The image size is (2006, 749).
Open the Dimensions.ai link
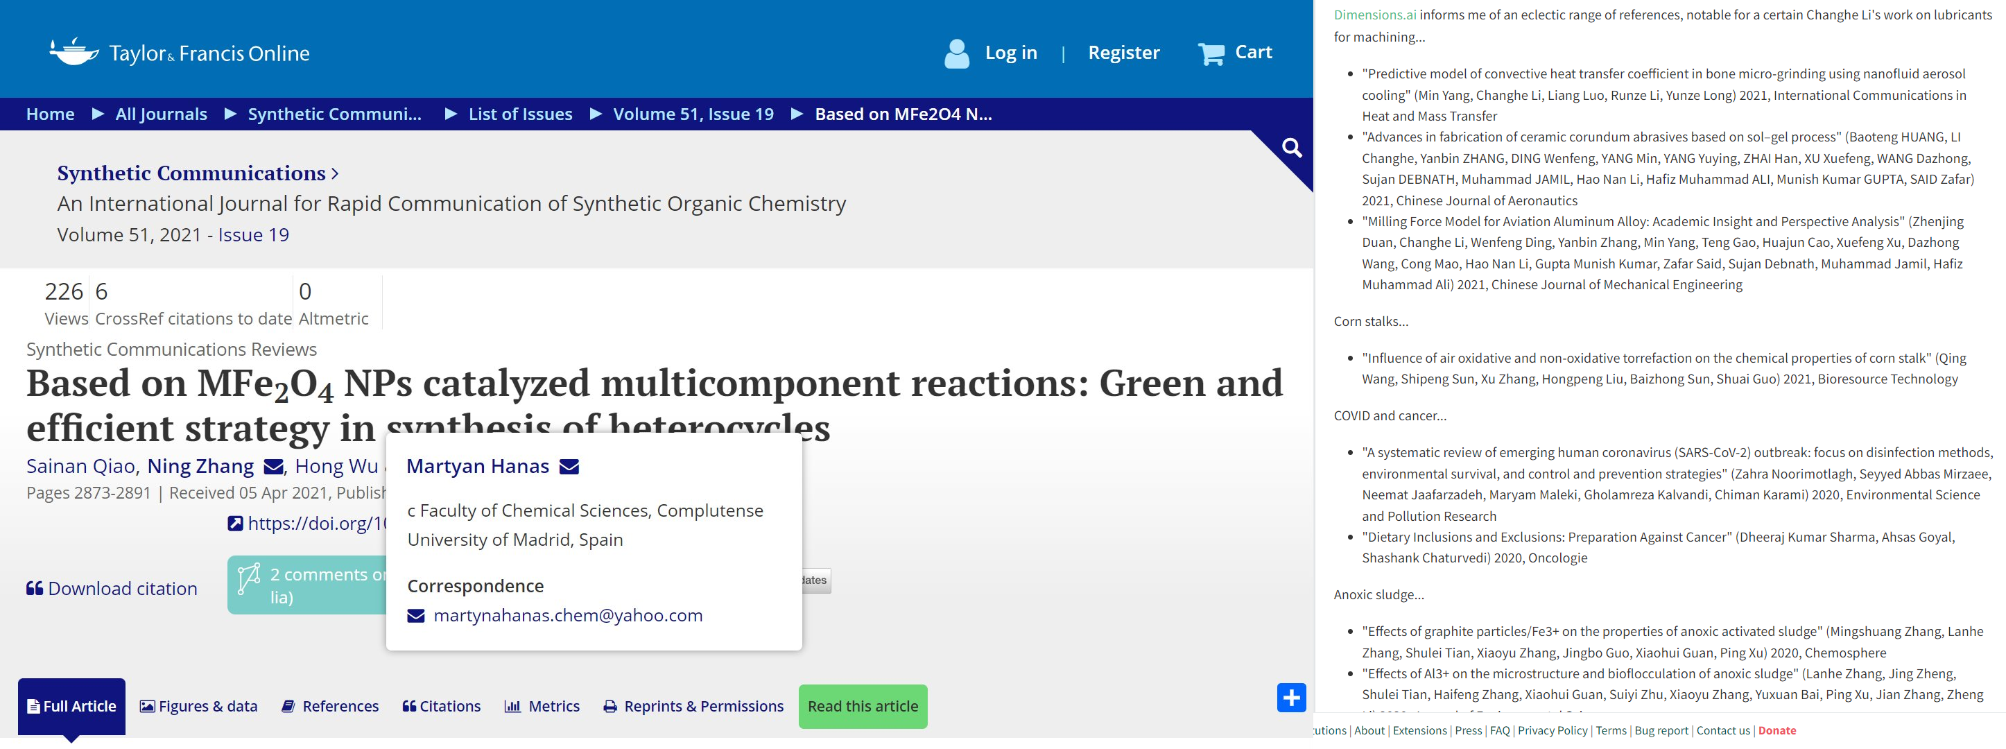coord(1374,15)
